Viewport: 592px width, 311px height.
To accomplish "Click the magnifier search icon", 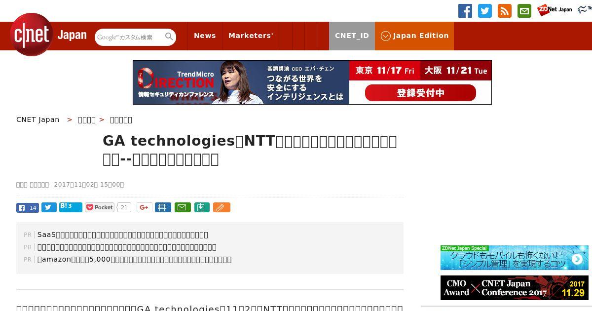I will click(x=169, y=37).
